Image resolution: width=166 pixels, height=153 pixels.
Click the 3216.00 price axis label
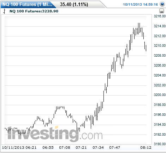(160, 16)
